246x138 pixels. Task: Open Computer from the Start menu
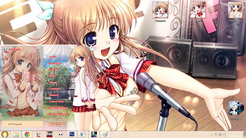coord(55,89)
